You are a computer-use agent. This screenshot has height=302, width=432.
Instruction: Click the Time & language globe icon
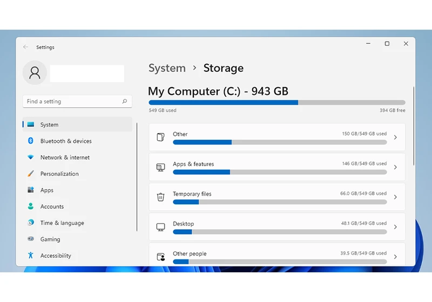(x=31, y=223)
